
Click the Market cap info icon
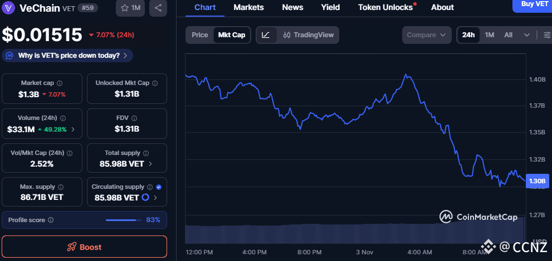pos(60,83)
